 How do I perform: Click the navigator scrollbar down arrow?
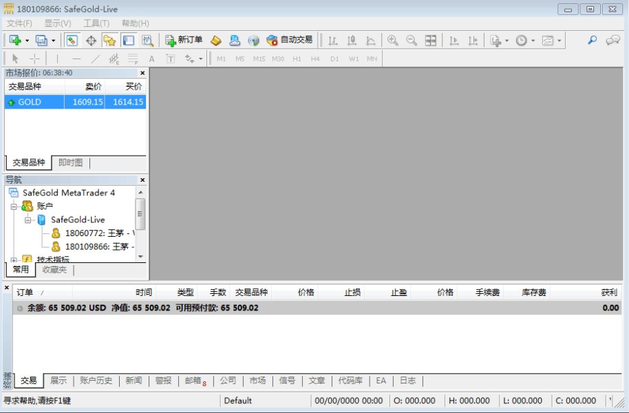tap(140, 257)
